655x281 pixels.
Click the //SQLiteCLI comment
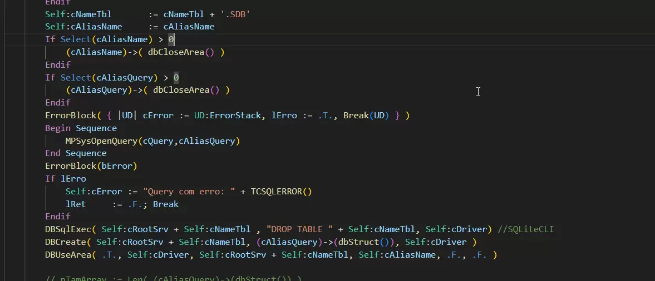(526, 229)
